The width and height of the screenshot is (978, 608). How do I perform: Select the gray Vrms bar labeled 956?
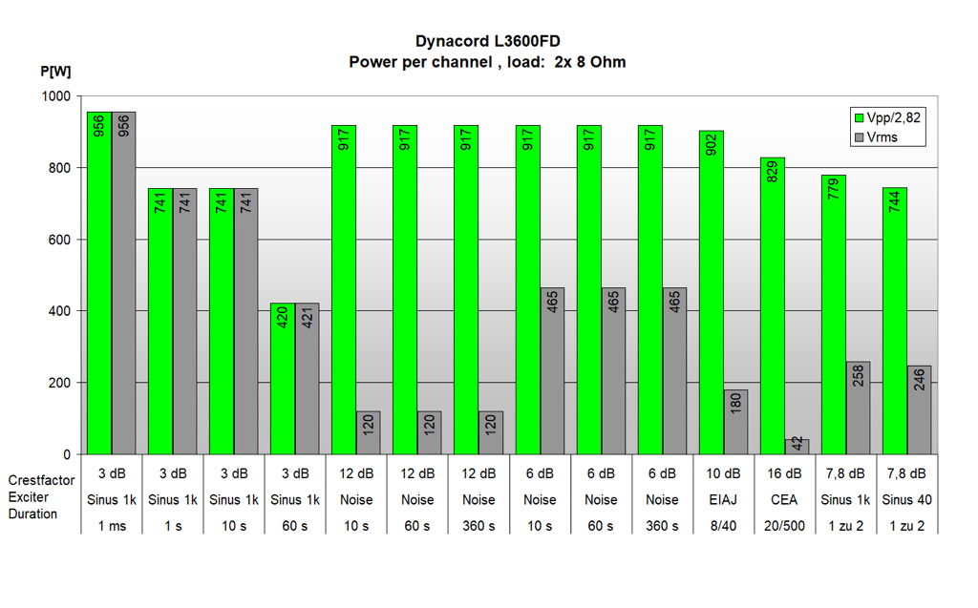[x=124, y=286]
